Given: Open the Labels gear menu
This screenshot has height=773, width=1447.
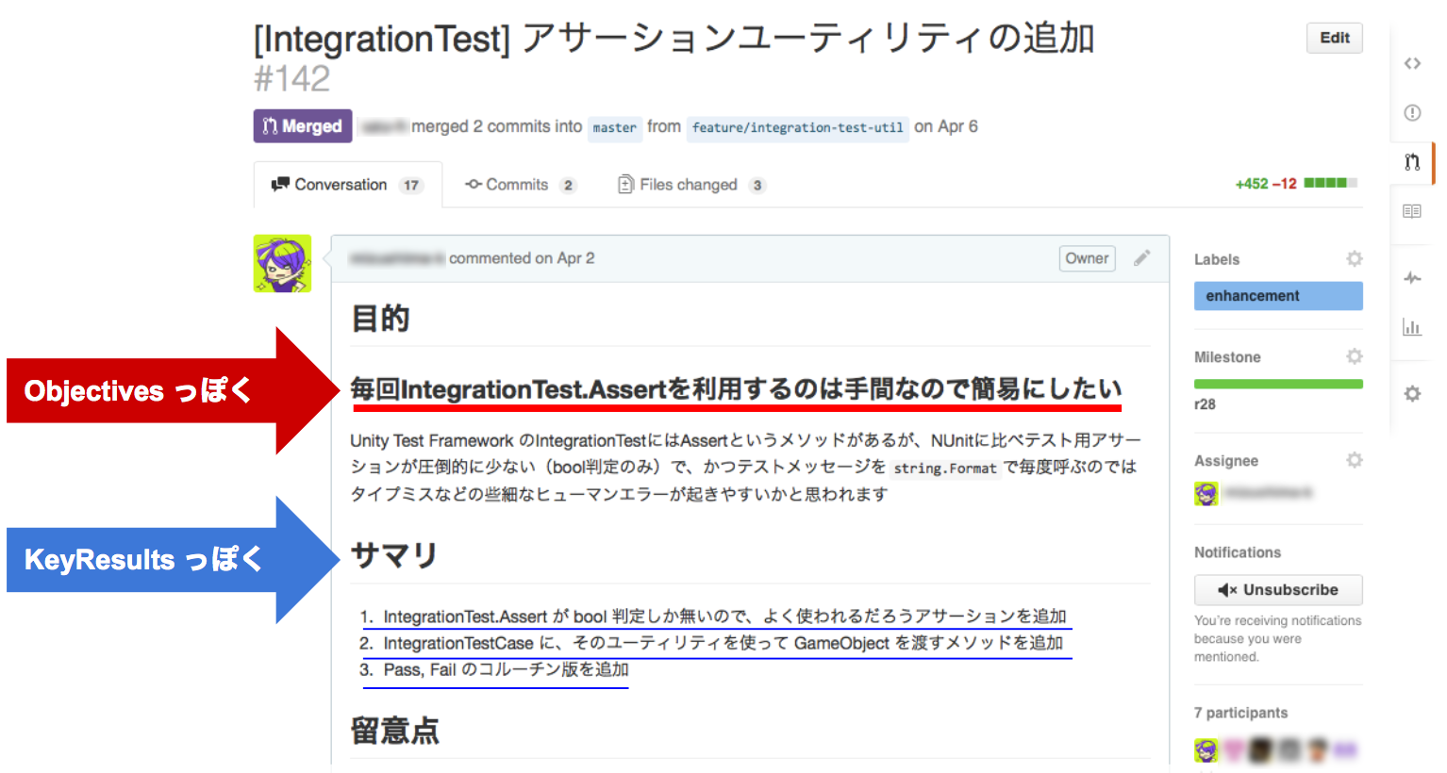Looking at the screenshot, I should tap(1354, 259).
